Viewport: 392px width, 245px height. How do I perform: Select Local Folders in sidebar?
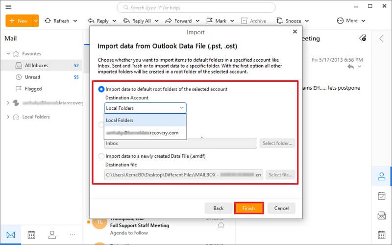tap(36, 117)
